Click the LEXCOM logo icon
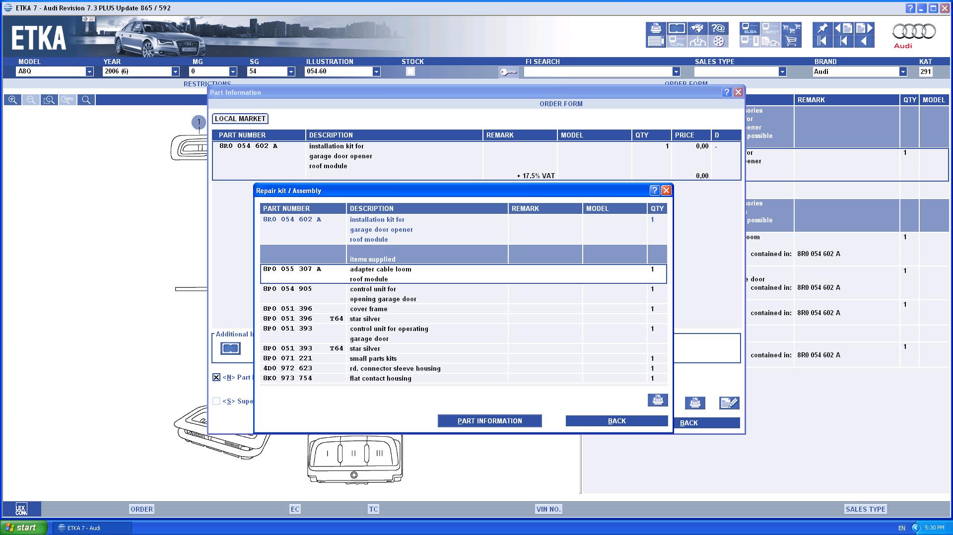 [21, 509]
